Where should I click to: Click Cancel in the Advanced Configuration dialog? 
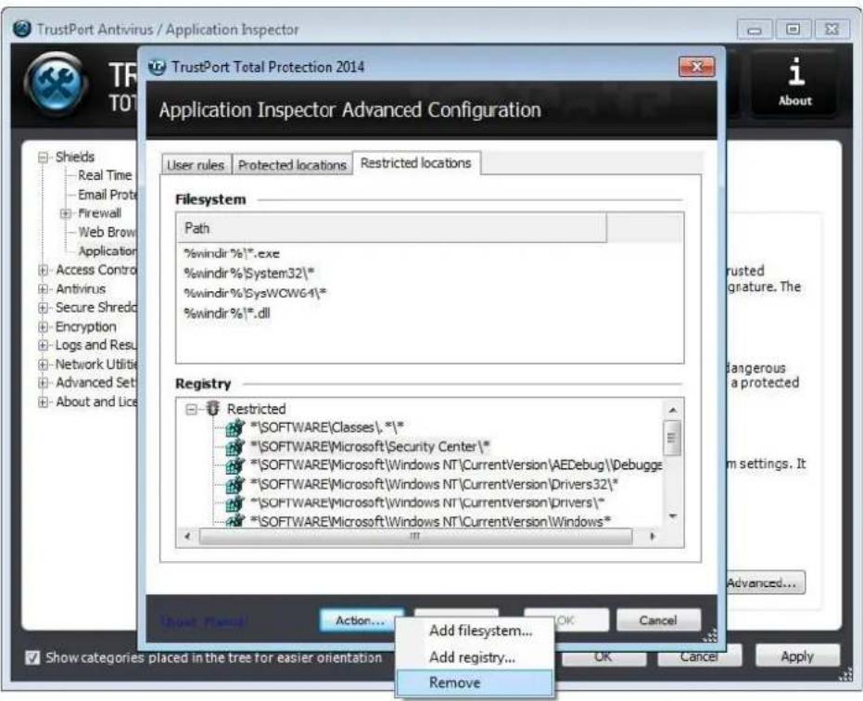click(658, 620)
